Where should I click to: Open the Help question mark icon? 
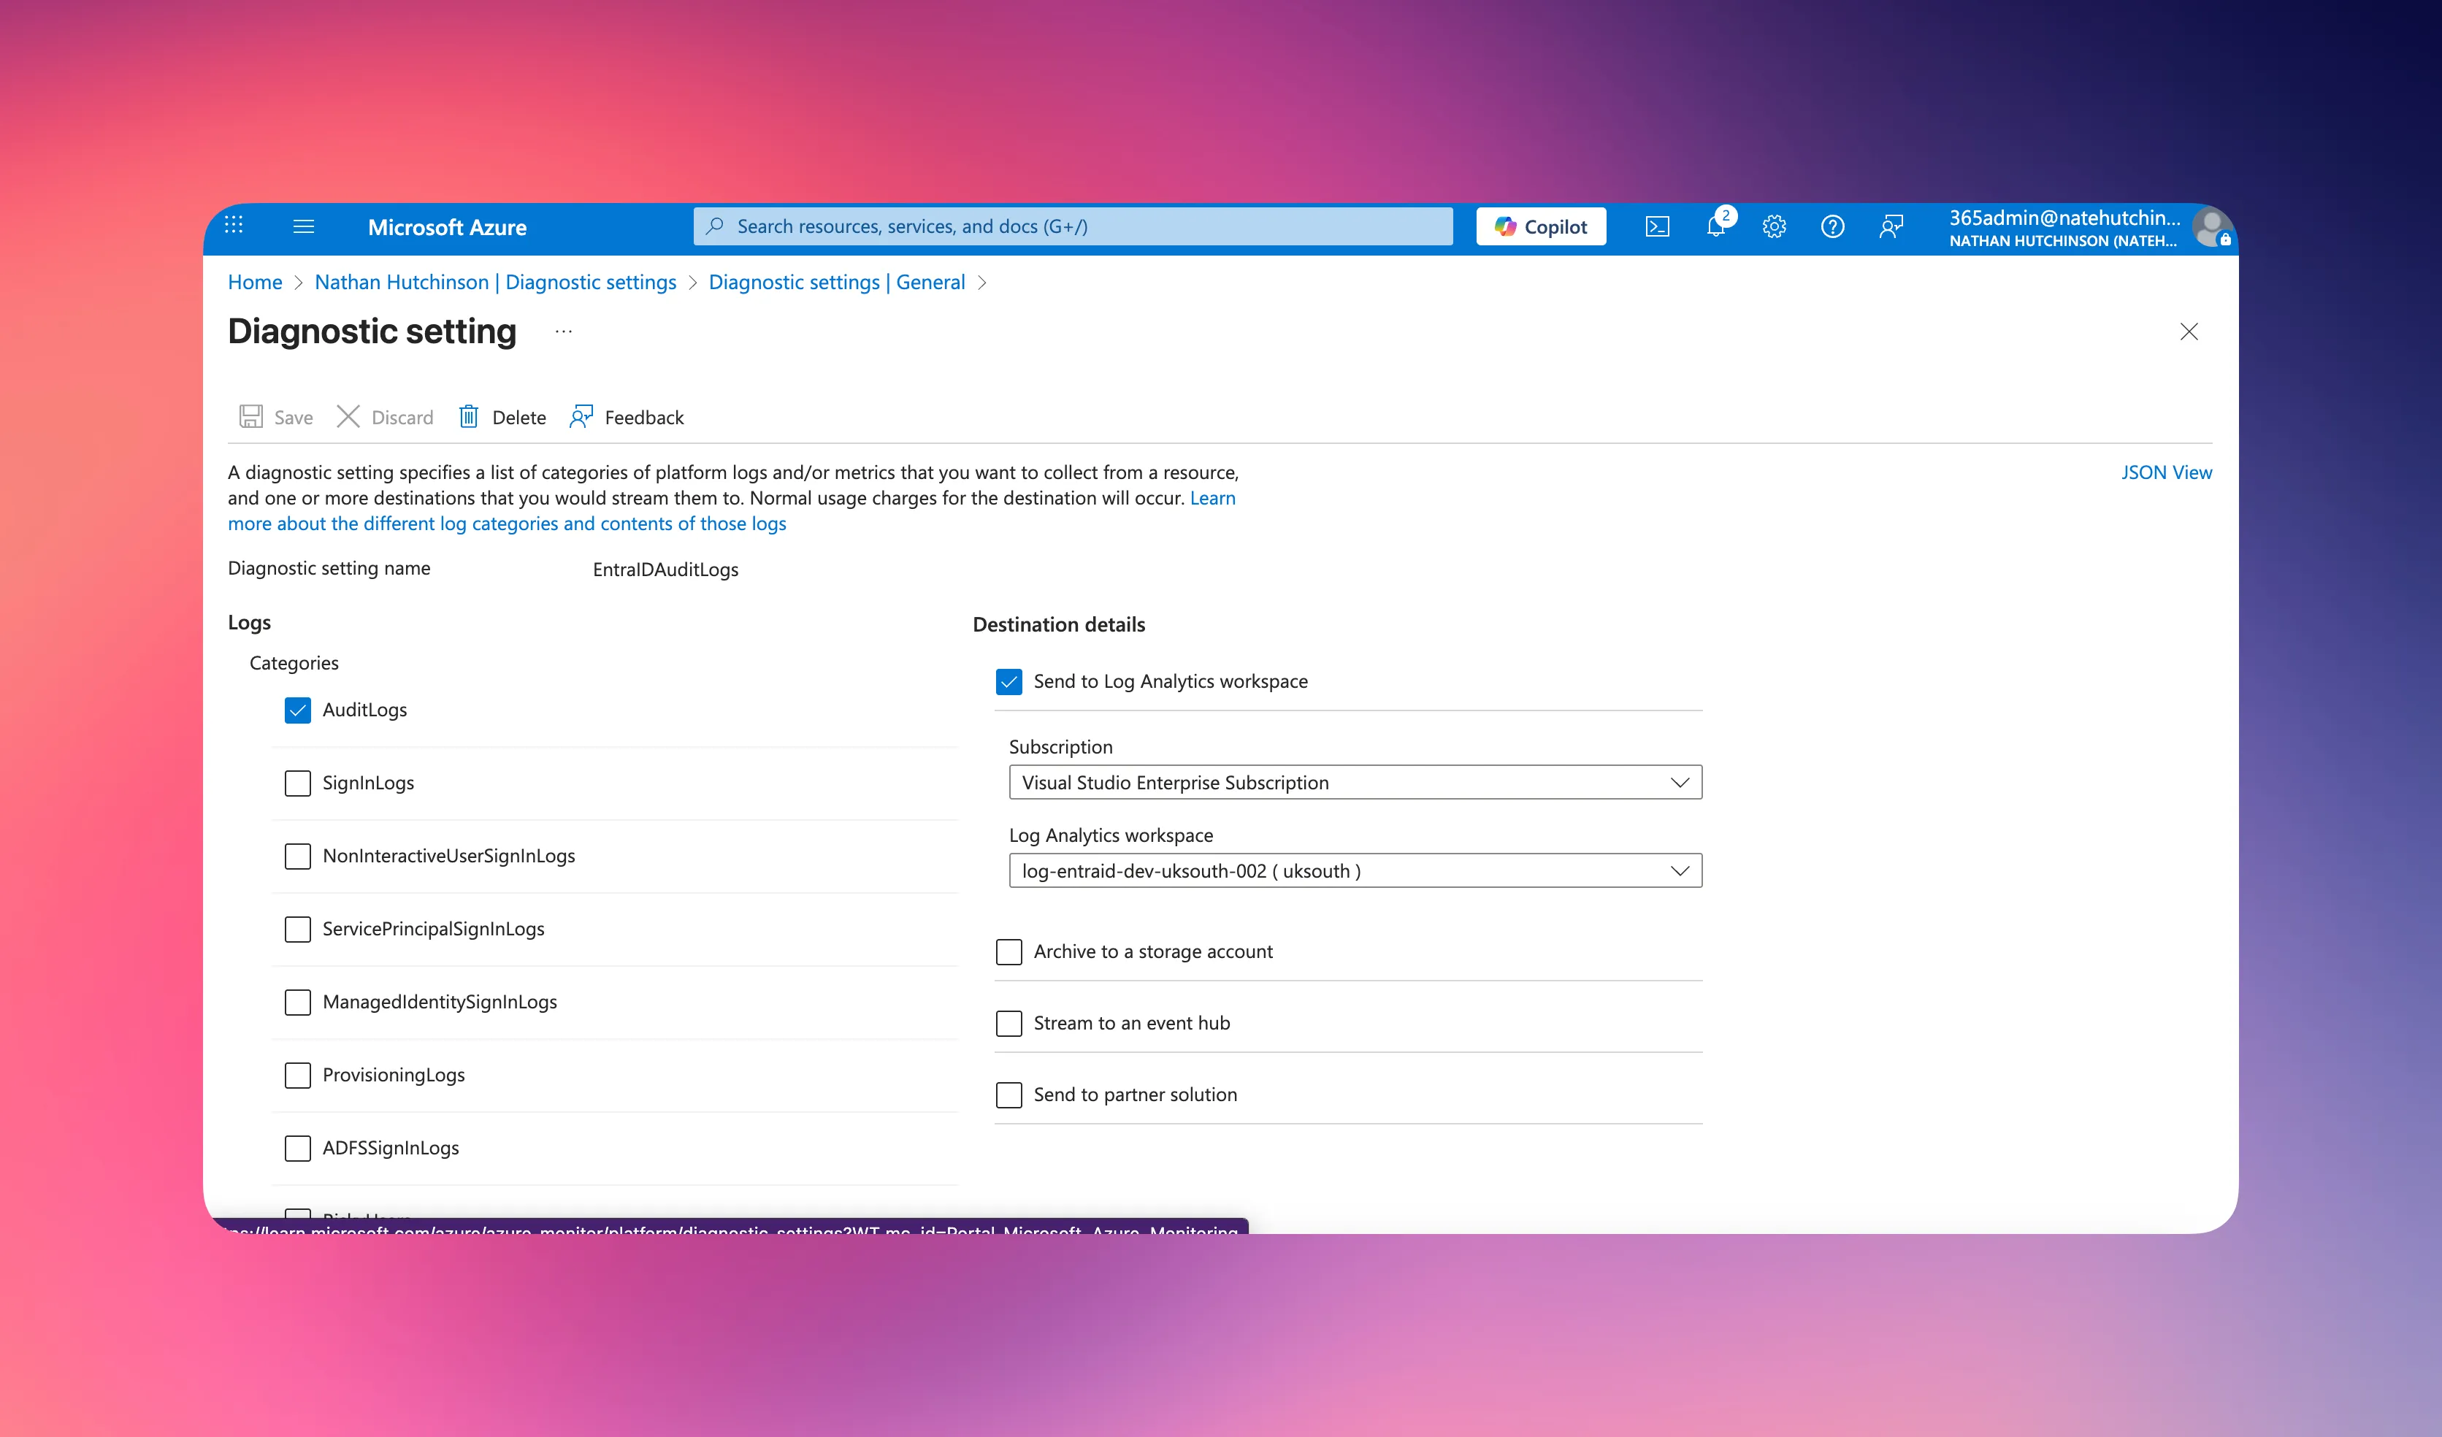click(x=1832, y=227)
